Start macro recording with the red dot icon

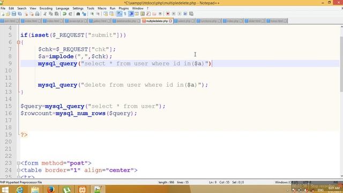pyautogui.click(x=168, y=14)
